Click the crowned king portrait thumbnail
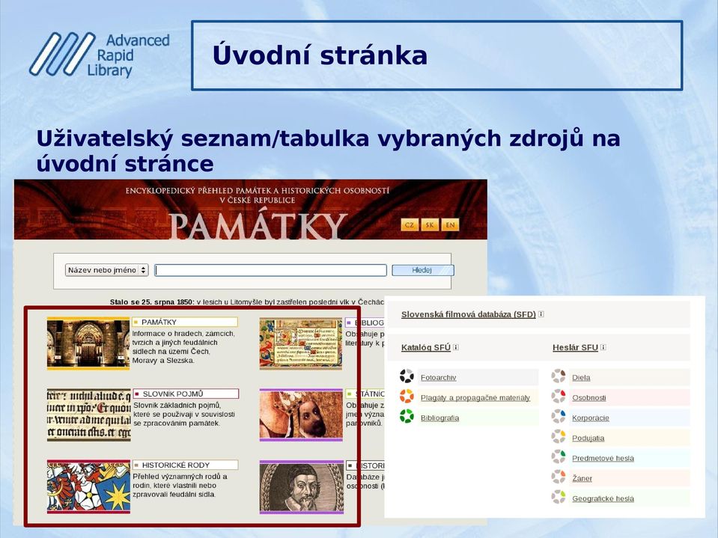 coord(301,415)
